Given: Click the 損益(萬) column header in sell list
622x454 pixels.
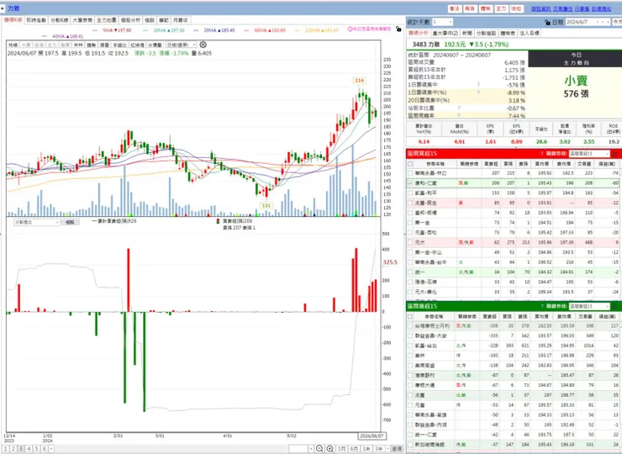Looking at the screenshot, I should pos(607,317).
